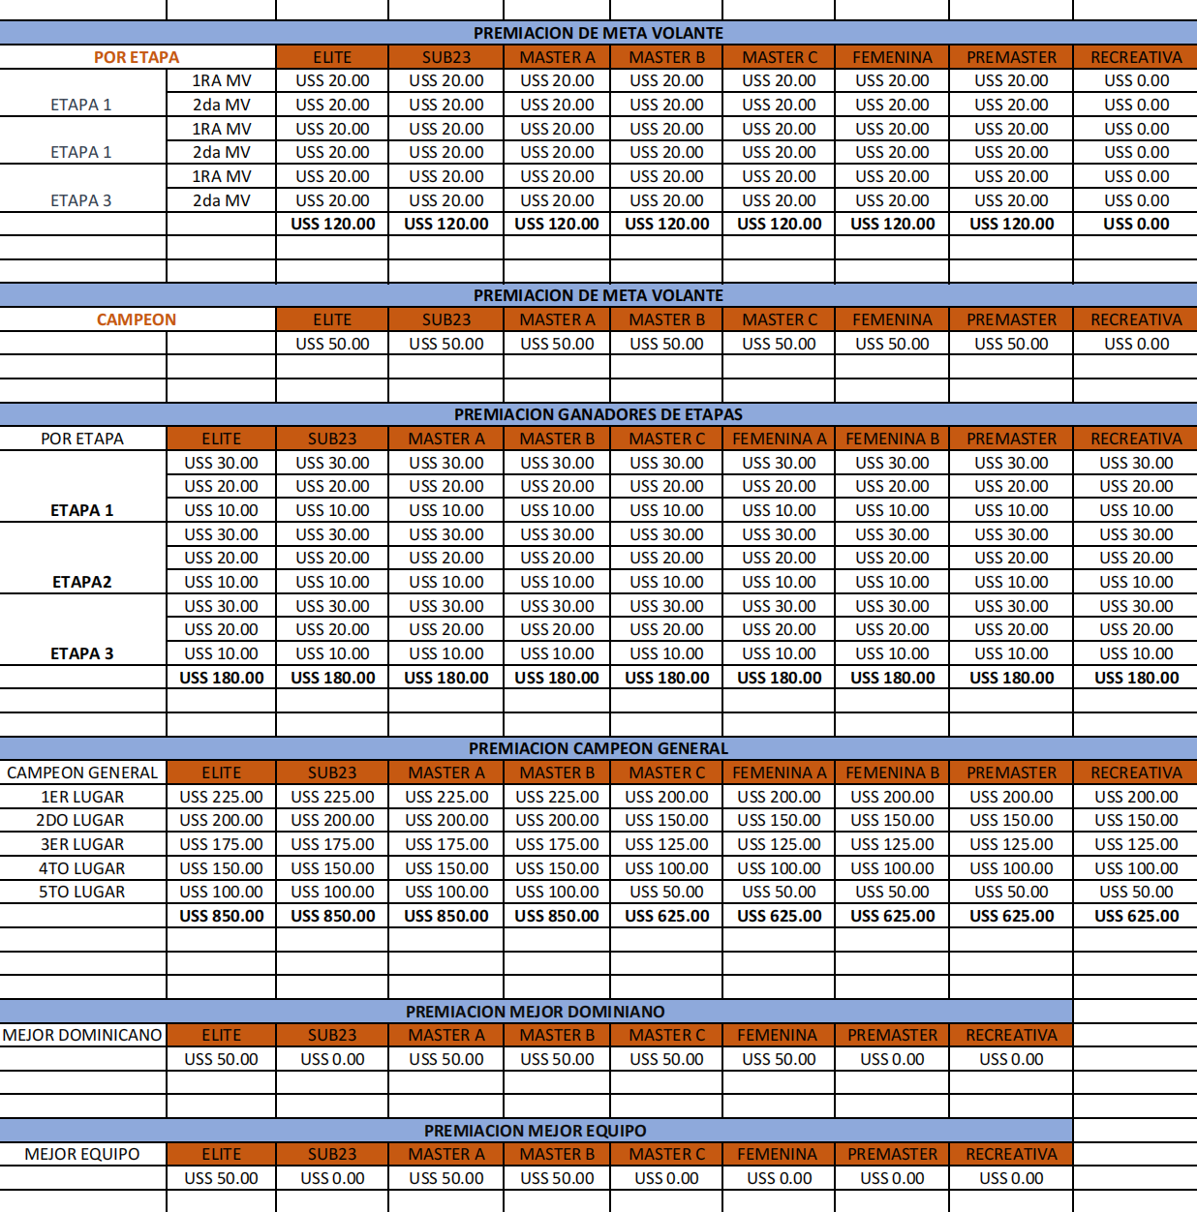The image size is (1197, 1212).
Task: Click SUB23 value in Mejor Dominicano row
Action: (332, 1059)
